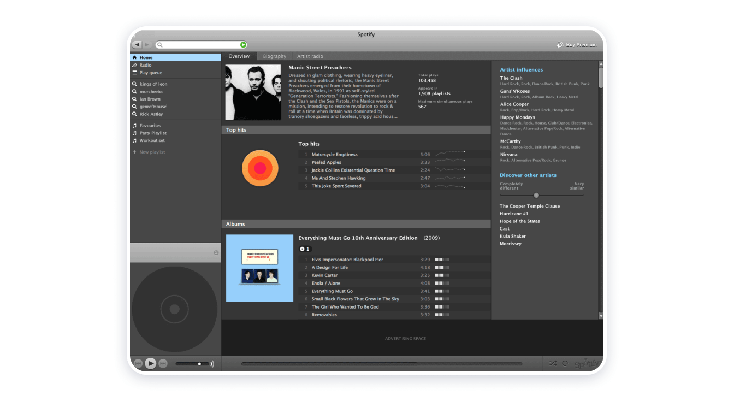Click the Buy Premium icon
The height and width of the screenshot is (401, 734).
560,45
